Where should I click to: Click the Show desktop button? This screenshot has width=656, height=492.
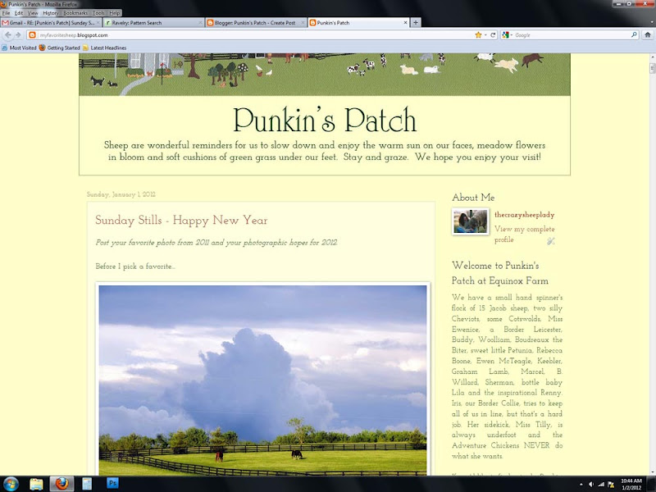point(651,484)
